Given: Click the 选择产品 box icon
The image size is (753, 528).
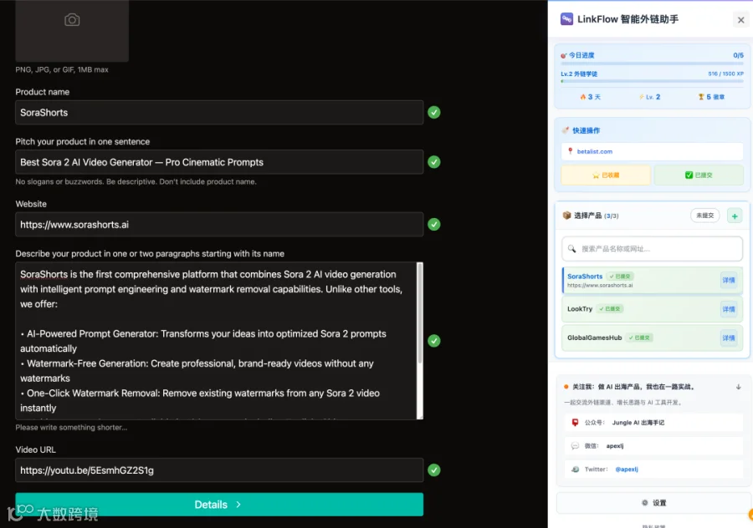Looking at the screenshot, I should [x=567, y=216].
